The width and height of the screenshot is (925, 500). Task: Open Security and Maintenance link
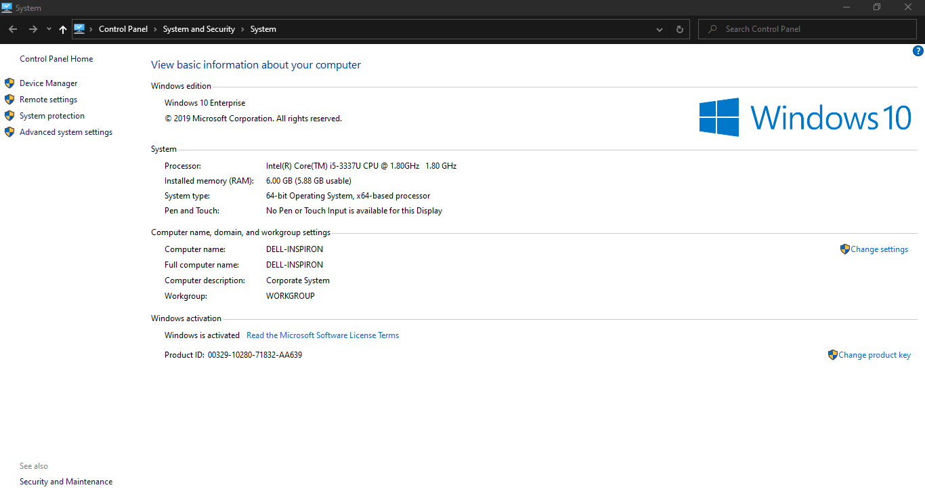click(x=66, y=482)
